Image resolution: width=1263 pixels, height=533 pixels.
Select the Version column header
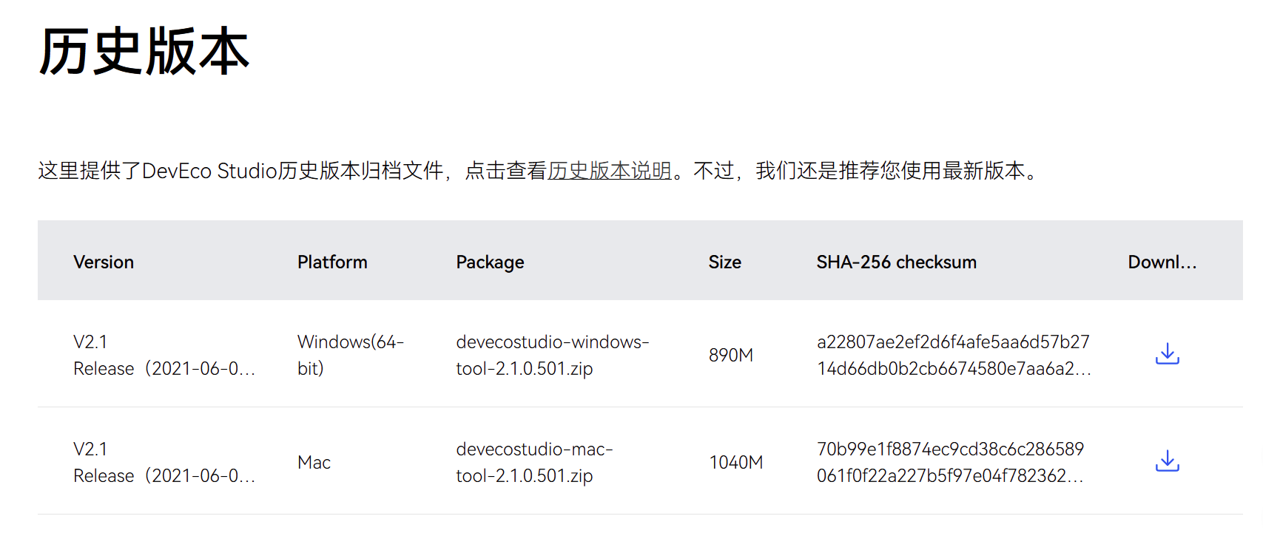(x=104, y=262)
